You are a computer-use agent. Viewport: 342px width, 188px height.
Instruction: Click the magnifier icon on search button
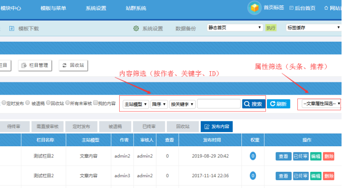click(x=247, y=104)
